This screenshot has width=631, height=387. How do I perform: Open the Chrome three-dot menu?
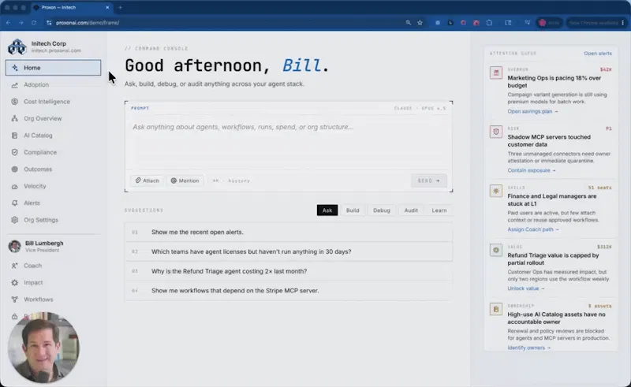click(x=623, y=23)
